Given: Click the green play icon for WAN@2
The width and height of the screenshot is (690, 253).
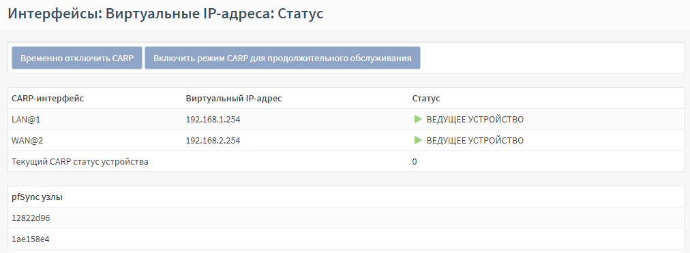Looking at the screenshot, I should pyautogui.click(x=418, y=140).
